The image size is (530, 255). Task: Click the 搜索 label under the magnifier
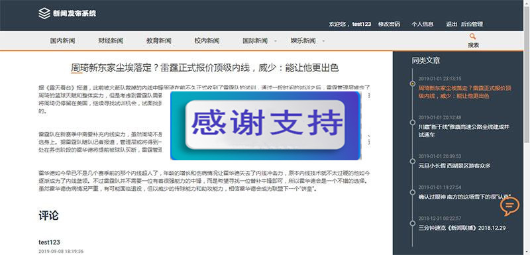tap(473, 45)
